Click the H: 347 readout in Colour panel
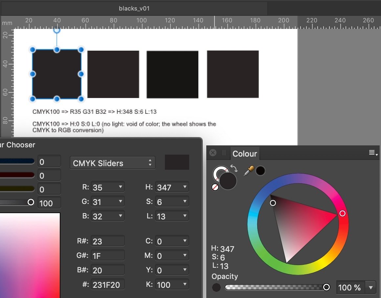The height and width of the screenshot is (298, 381). pos(223,249)
